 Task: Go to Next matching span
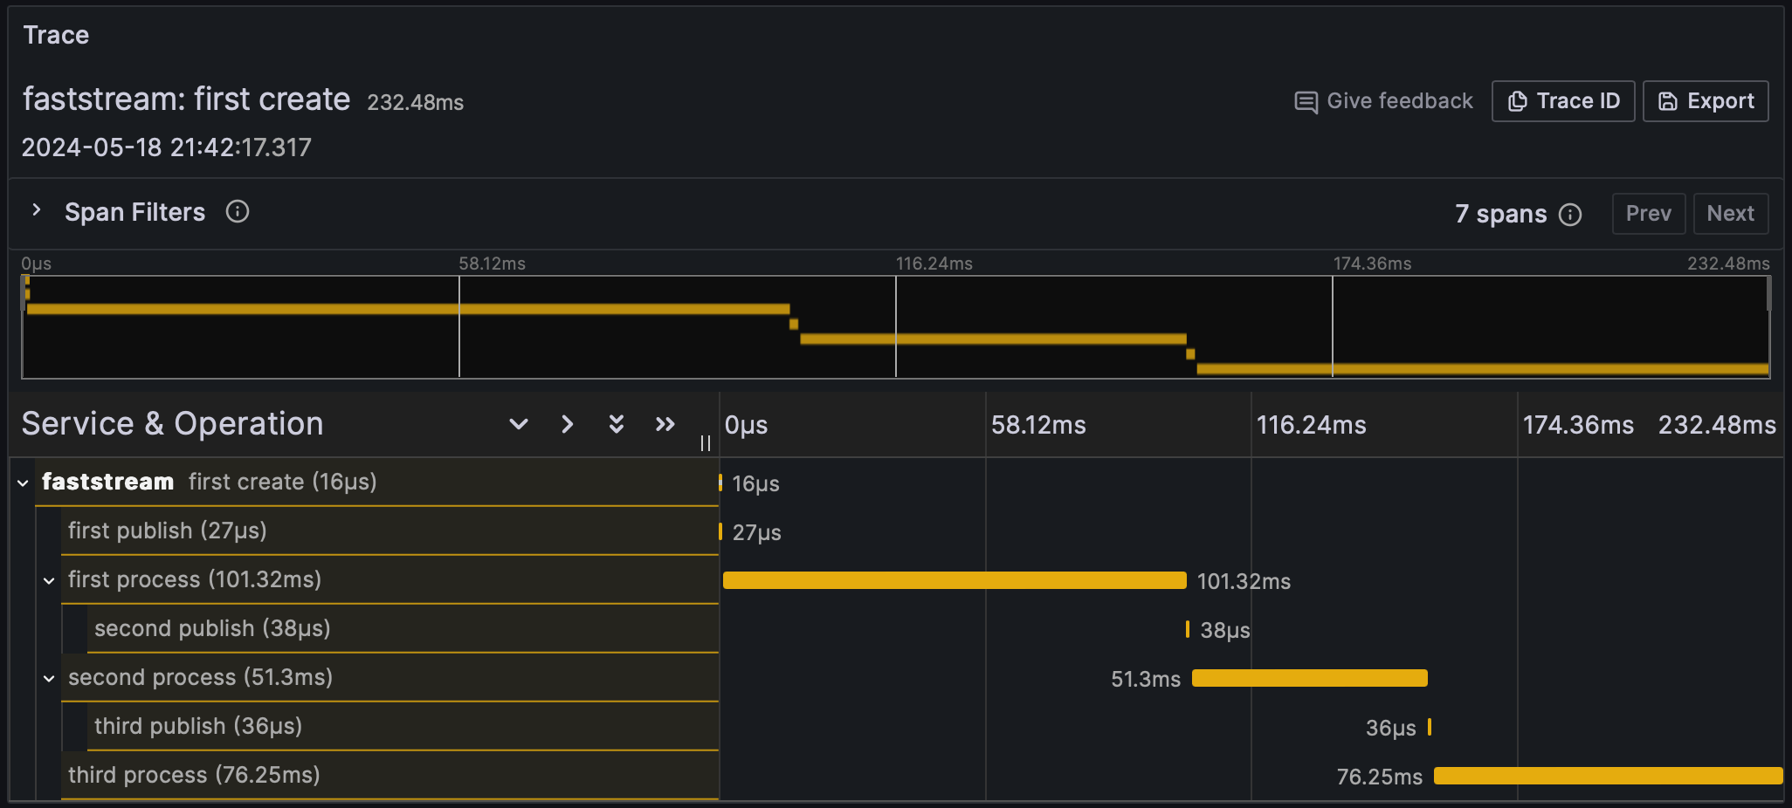click(1730, 214)
